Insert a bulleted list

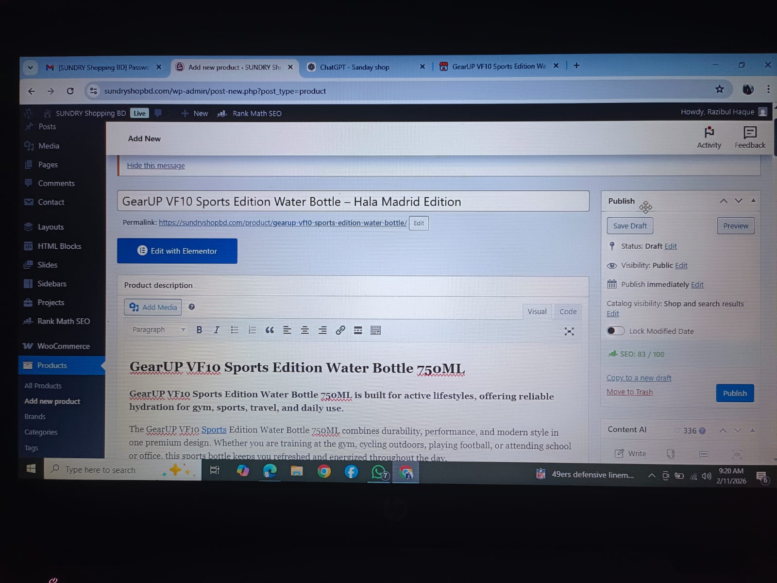[x=235, y=330]
